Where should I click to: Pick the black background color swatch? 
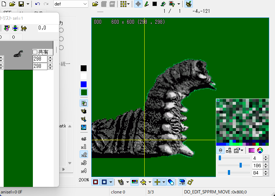(x=84, y=68)
